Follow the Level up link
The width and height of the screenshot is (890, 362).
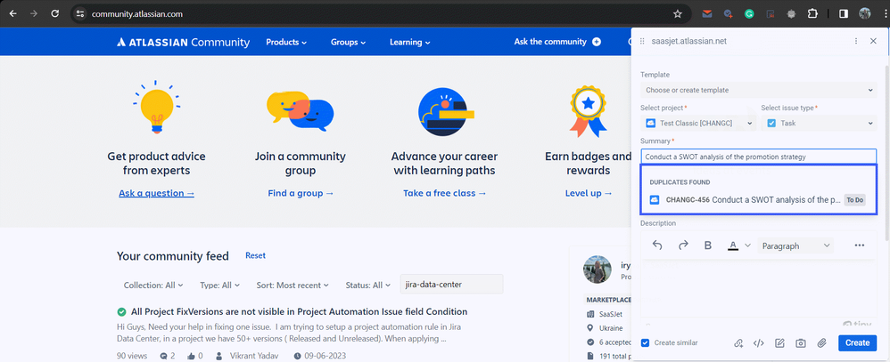click(x=589, y=193)
